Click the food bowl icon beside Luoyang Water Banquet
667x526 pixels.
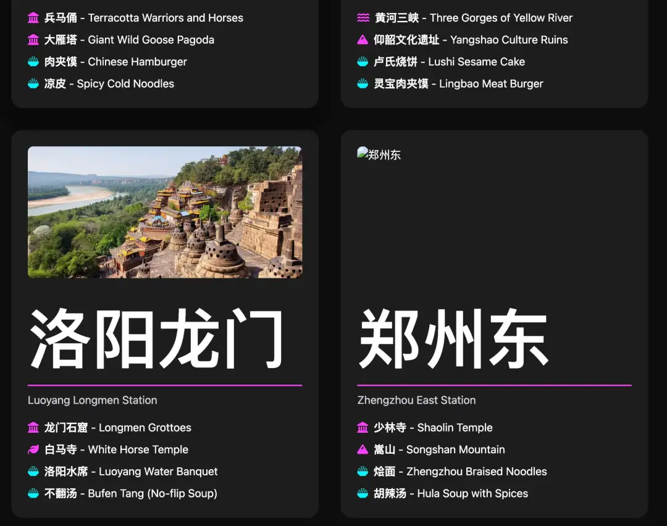click(33, 472)
